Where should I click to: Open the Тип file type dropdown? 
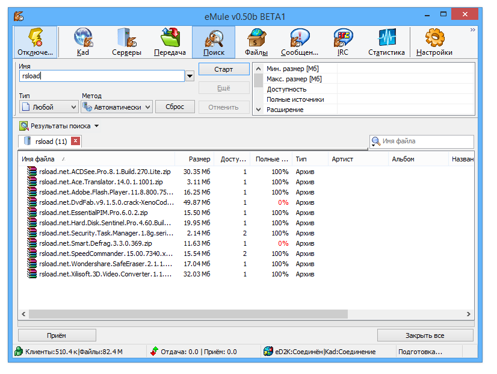[49, 107]
